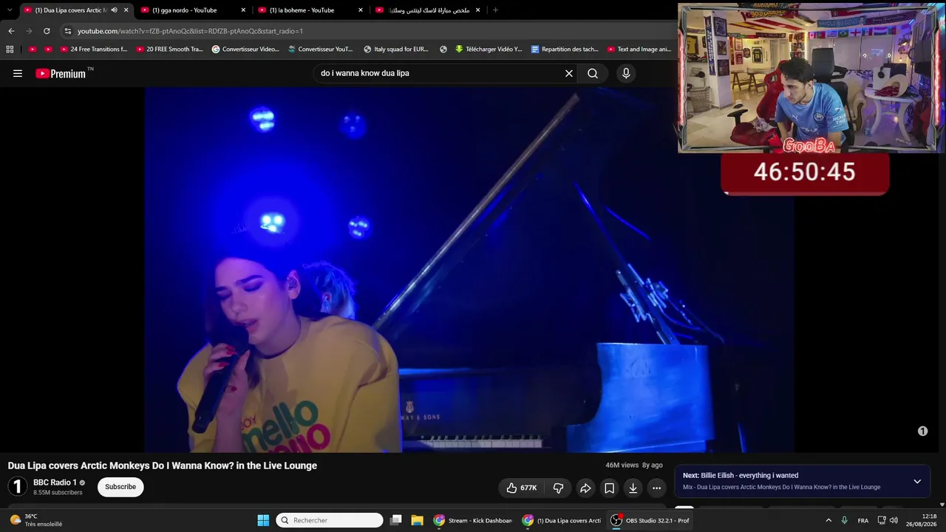Close the 'gga nordo - YouTube' tab
The height and width of the screenshot is (532, 946).
243,10
